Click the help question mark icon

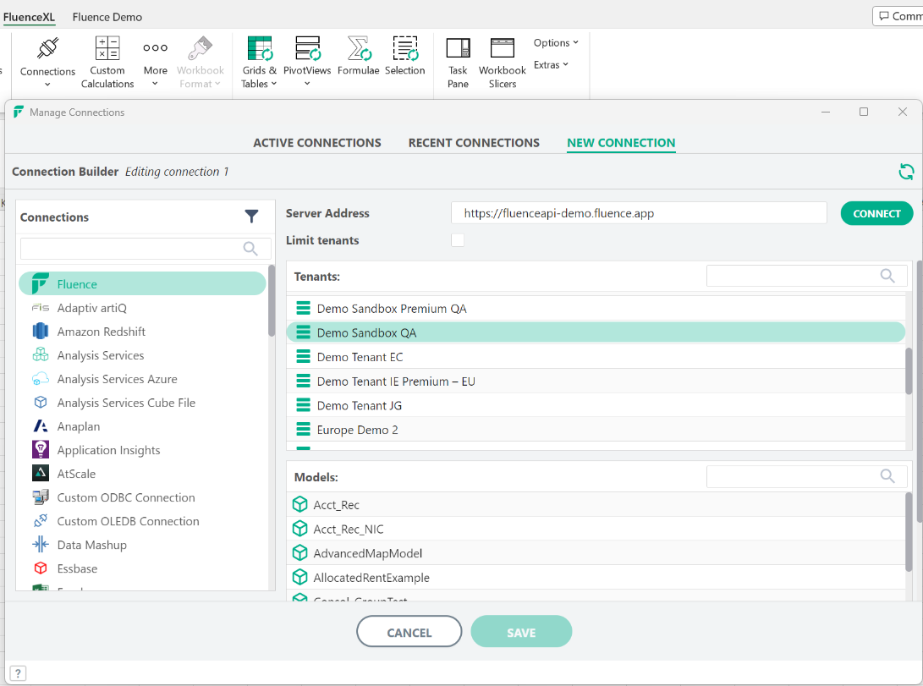click(x=17, y=672)
